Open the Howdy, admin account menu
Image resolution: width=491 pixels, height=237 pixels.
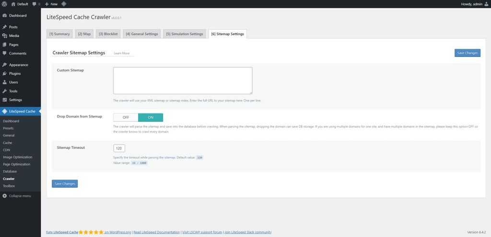[x=475, y=4]
